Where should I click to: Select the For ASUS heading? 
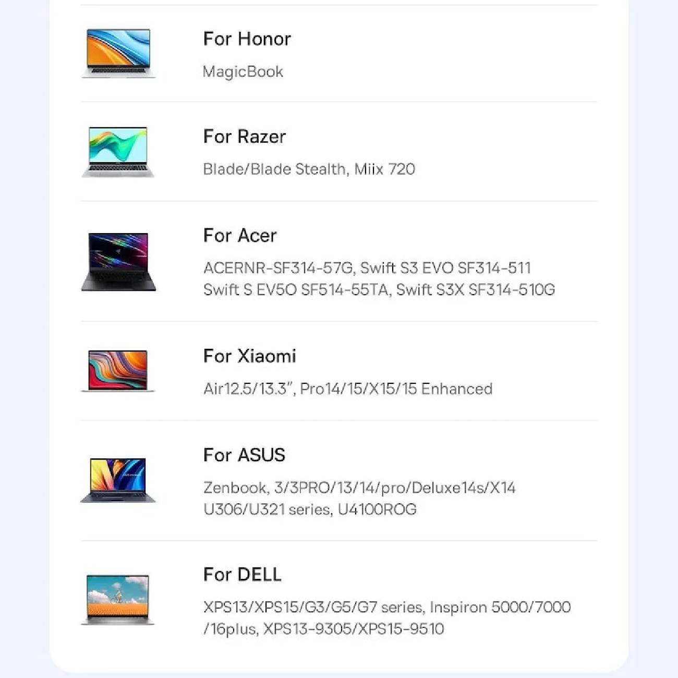point(245,455)
